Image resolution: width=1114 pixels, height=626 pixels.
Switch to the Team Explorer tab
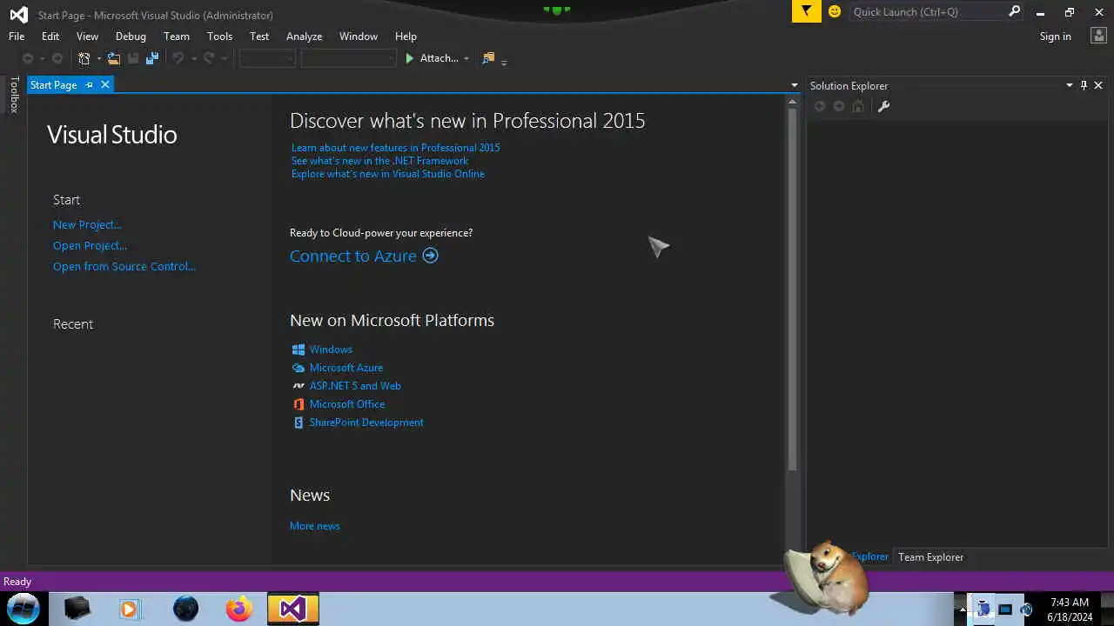(930, 556)
